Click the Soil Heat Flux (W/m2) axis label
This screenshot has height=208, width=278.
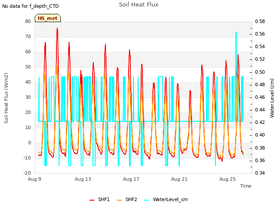tap(6, 98)
